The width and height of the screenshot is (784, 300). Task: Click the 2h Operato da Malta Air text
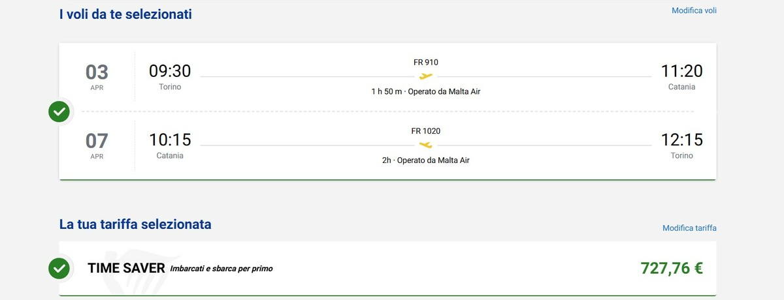[426, 160]
